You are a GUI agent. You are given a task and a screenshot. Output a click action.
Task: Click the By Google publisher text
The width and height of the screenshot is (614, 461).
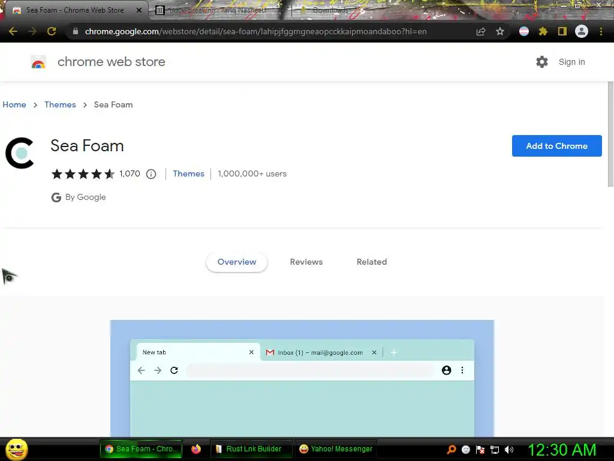pos(85,197)
